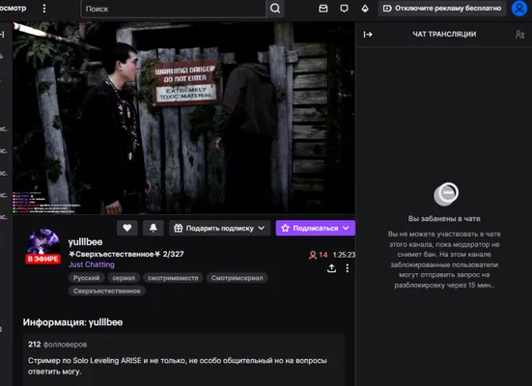Collapse the stream chat panel
This screenshot has height=386, width=532.
[x=368, y=35]
